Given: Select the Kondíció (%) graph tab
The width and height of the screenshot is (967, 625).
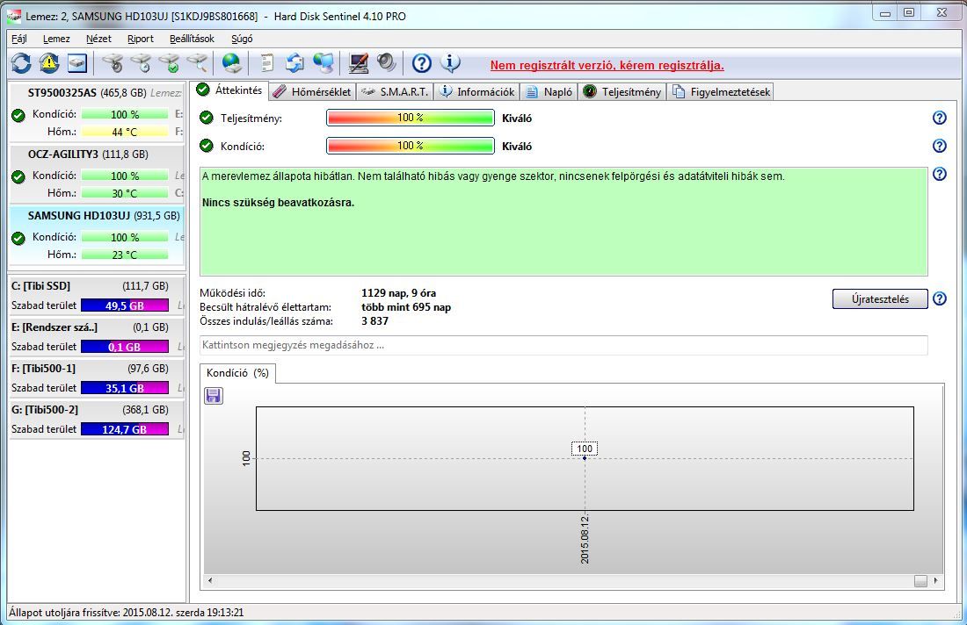Looking at the screenshot, I should click(x=237, y=373).
